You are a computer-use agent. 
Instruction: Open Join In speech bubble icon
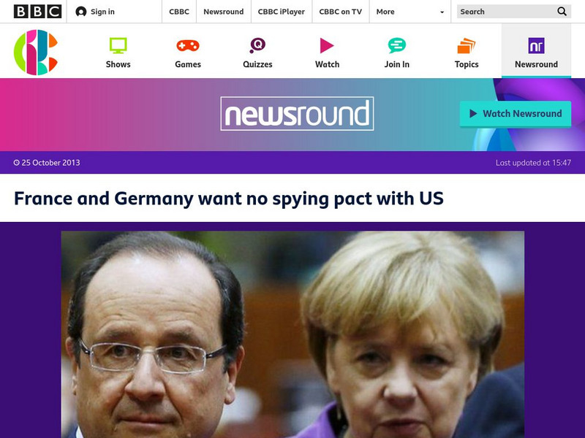(396, 45)
